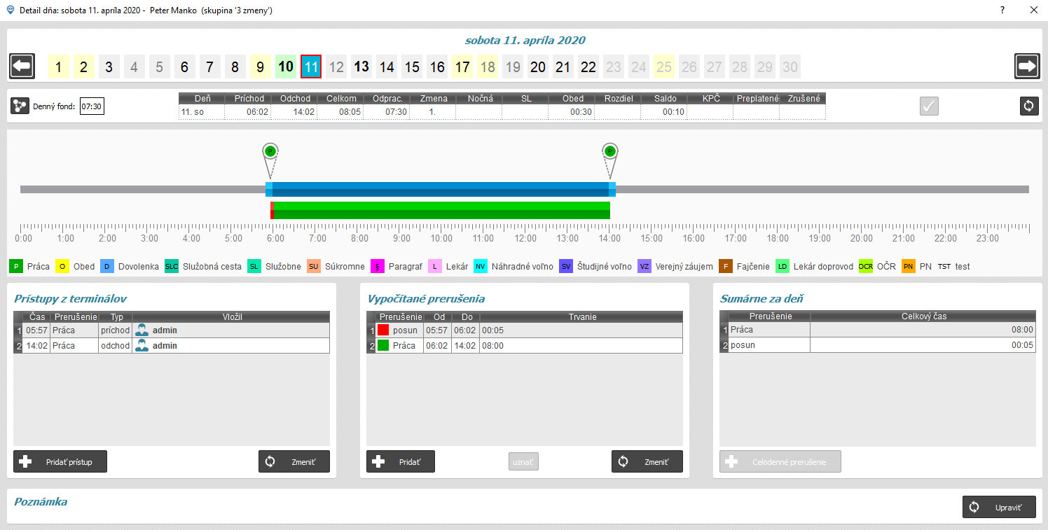Click the Paragraf legend icon
The image size is (1048, 530).
(378, 266)
